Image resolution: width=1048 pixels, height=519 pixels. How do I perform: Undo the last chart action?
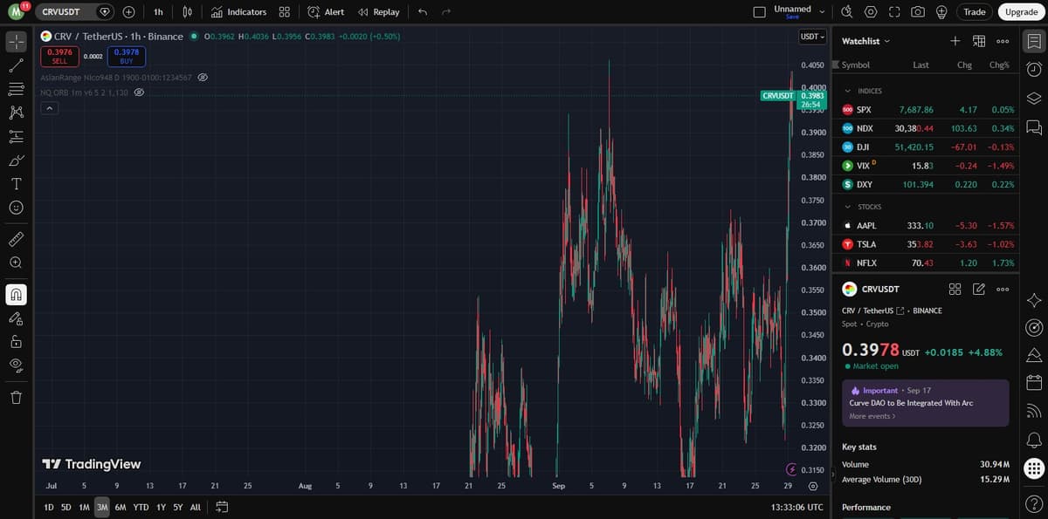(423, 12)
